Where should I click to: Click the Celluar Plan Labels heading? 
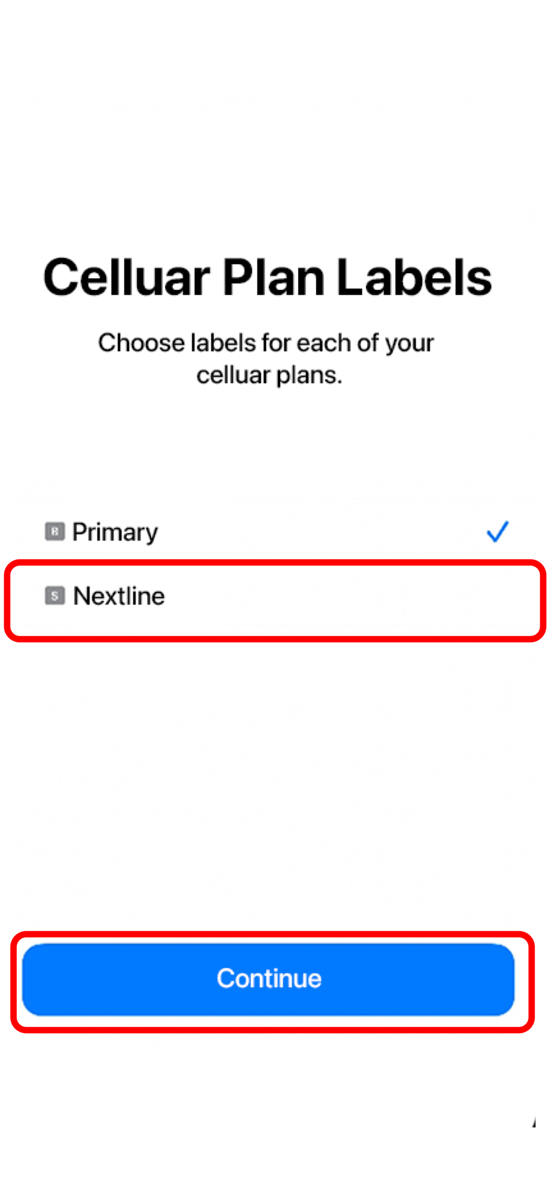tap(267, 277)
